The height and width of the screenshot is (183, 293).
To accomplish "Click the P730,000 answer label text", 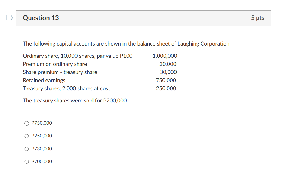I will [42, 149].
